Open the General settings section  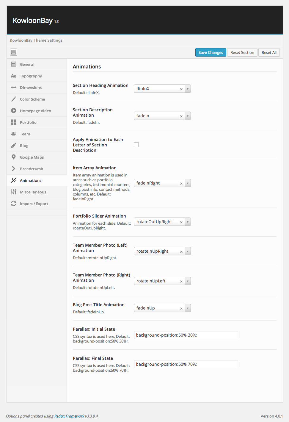pos(27,64)
